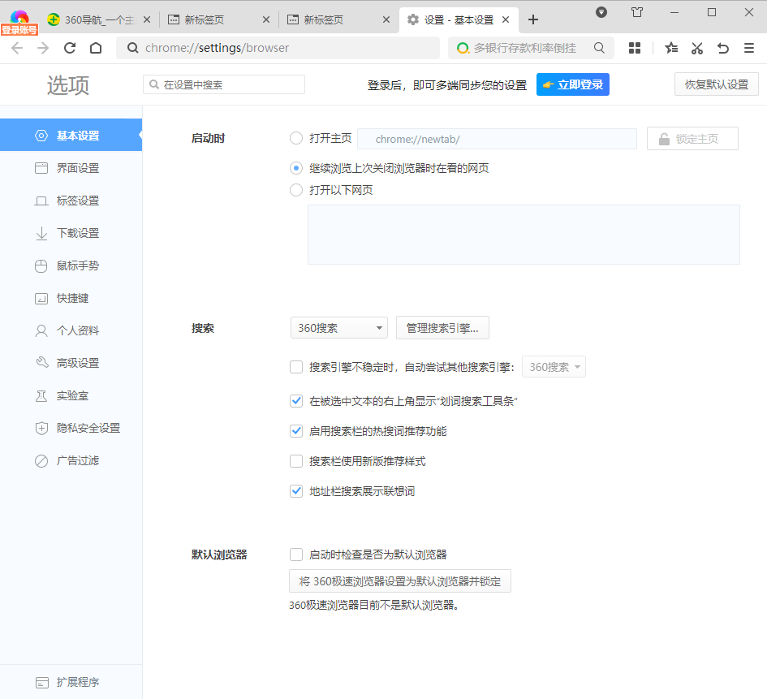
Task: Open the extensions grid icon
Action: click(634, 49)
